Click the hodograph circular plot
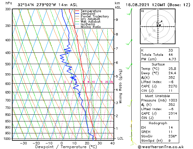This screenshot has width=193, height=149. point(159,26)
